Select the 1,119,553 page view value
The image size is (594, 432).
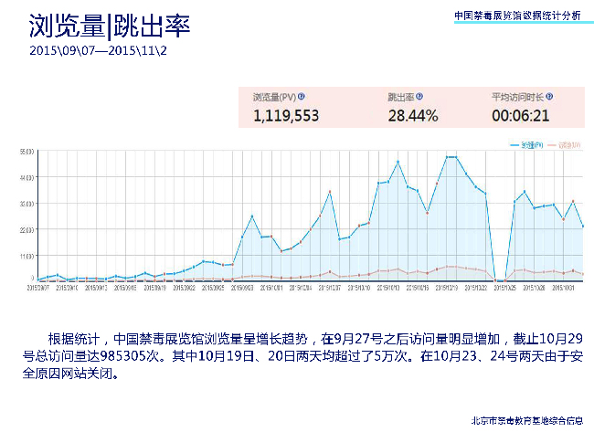tap(285, 115)
